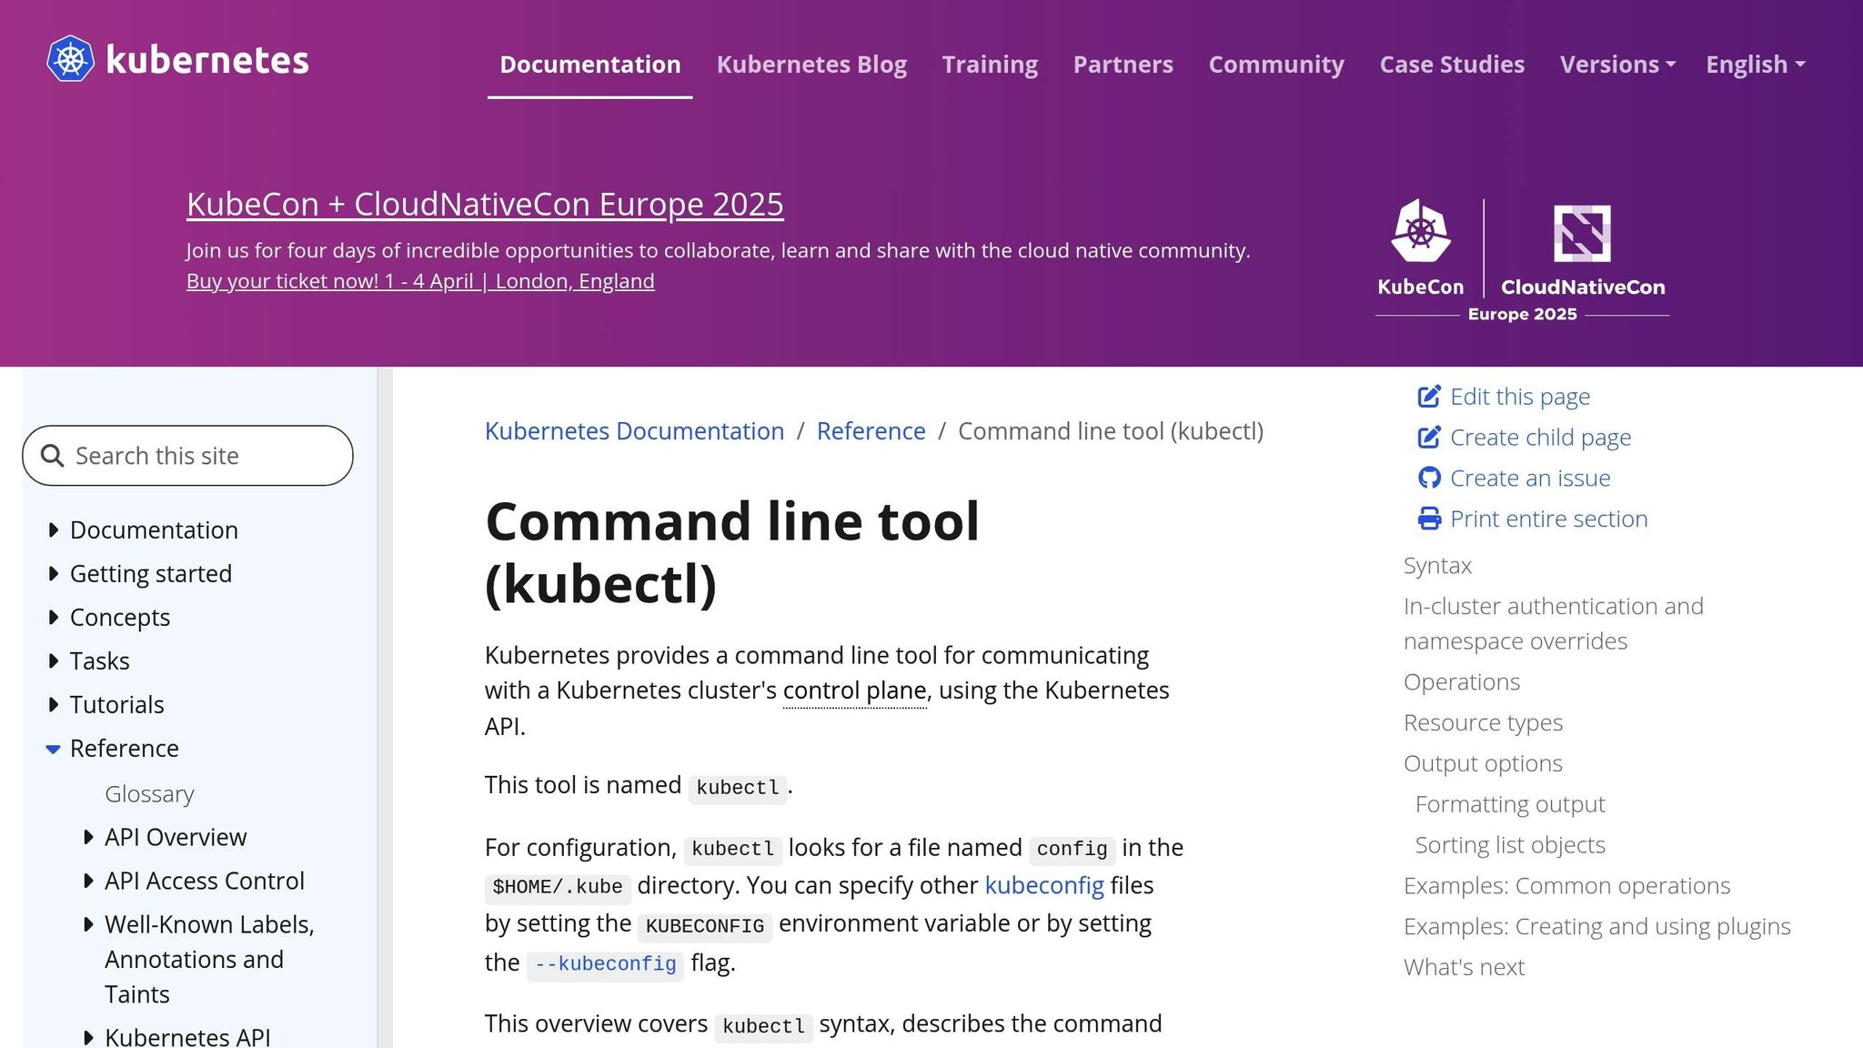Expand the API Overview tree item
This screenshot has height=1048, width=1863.
88,836
